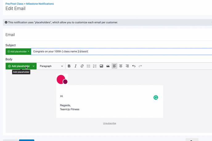The width and height of the screenshot is (212, 141).
Task: Expand the Body Add placeholder arrow
Action: pos(34,66)
